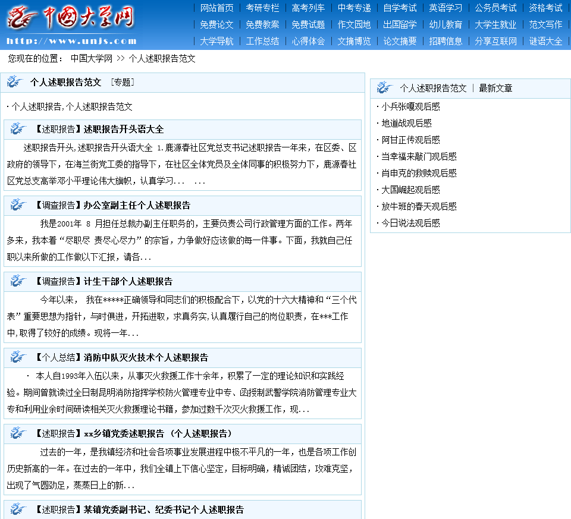Image resolution: width=571 pixels, height=519 pixels.
Task: Go to 文摘博览 page
Action: pyautogui.click(x=354, y=41)
